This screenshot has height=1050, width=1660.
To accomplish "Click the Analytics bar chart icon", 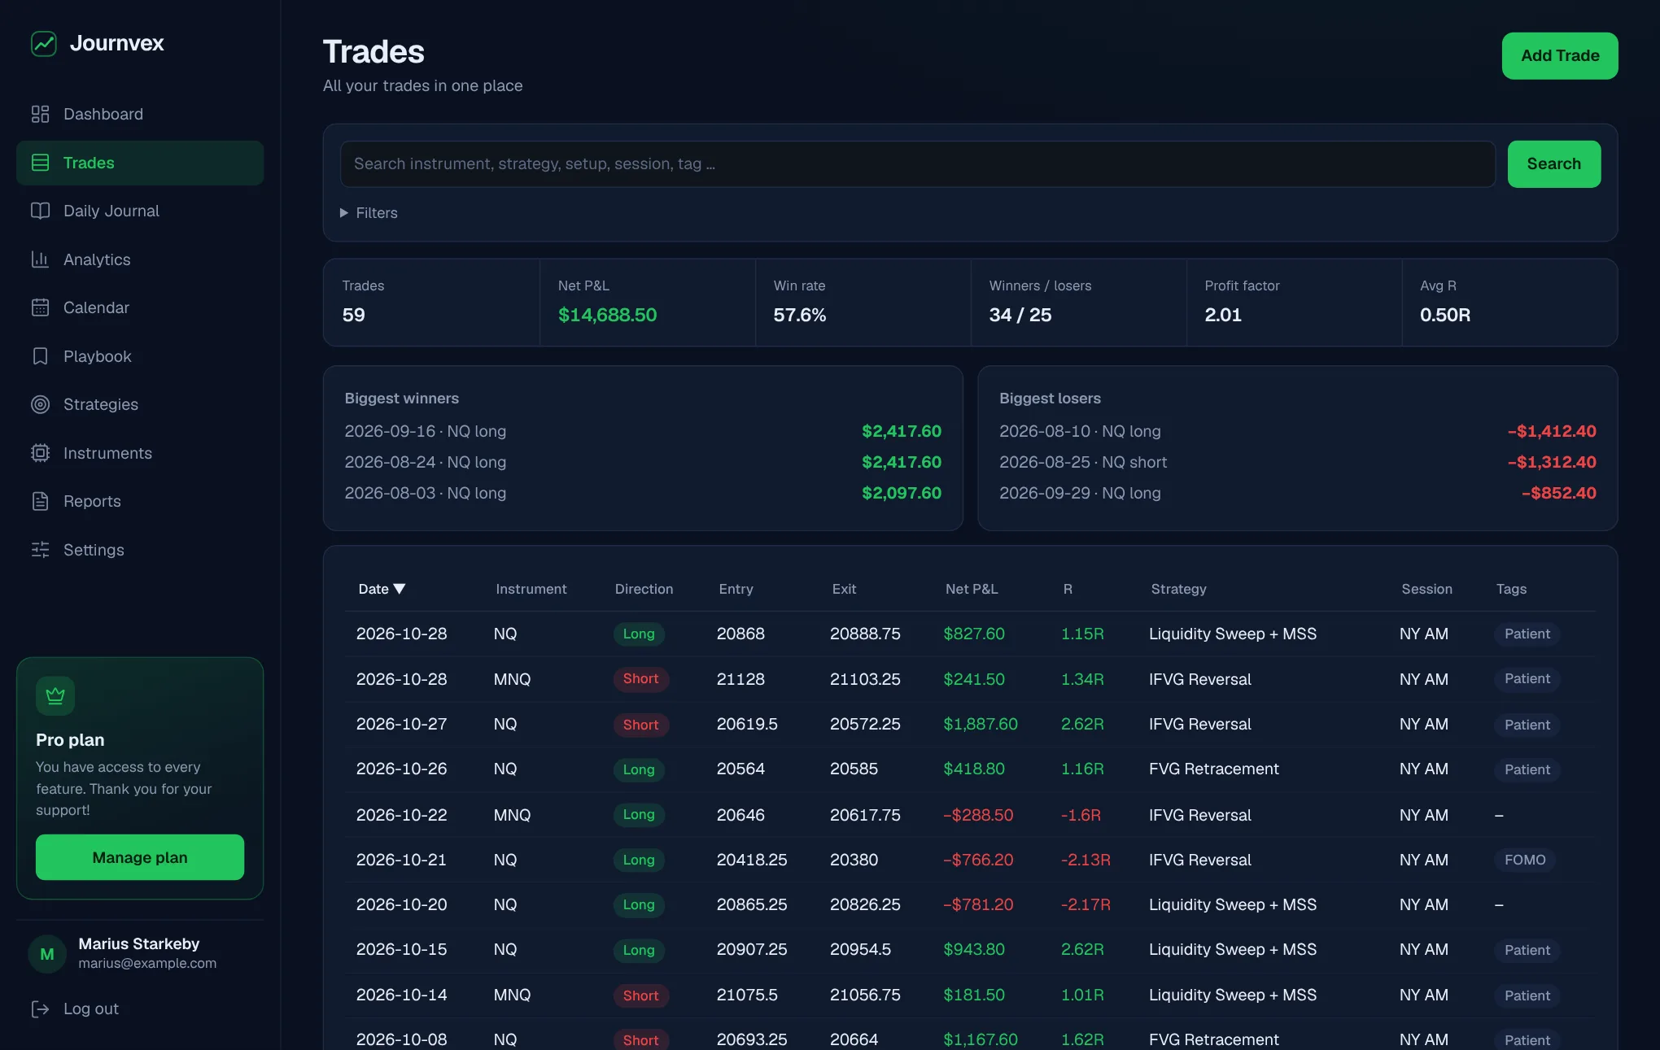I will click(40, 259).
